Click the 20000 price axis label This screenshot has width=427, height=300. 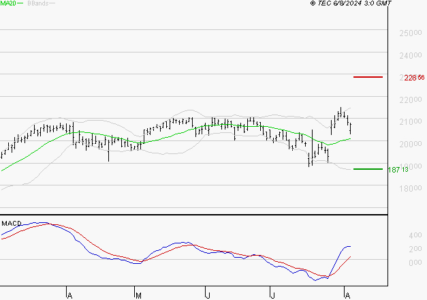point(411,144)
